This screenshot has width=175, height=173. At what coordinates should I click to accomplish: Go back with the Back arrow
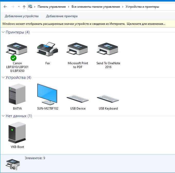(5, 7)
